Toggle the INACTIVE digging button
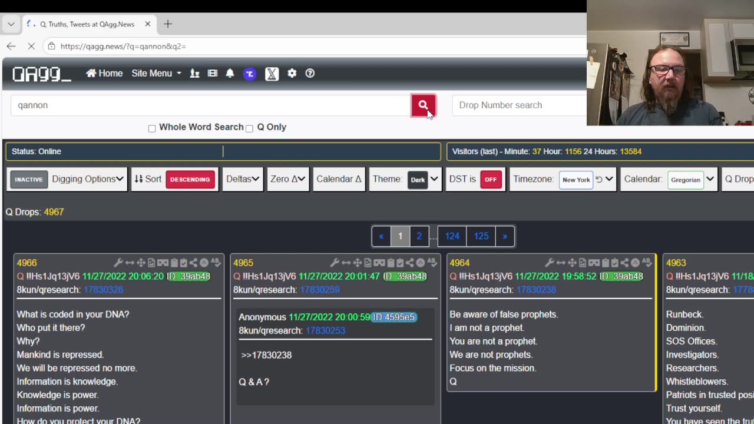This screenshot has height=424, width=754. [29, 180]
